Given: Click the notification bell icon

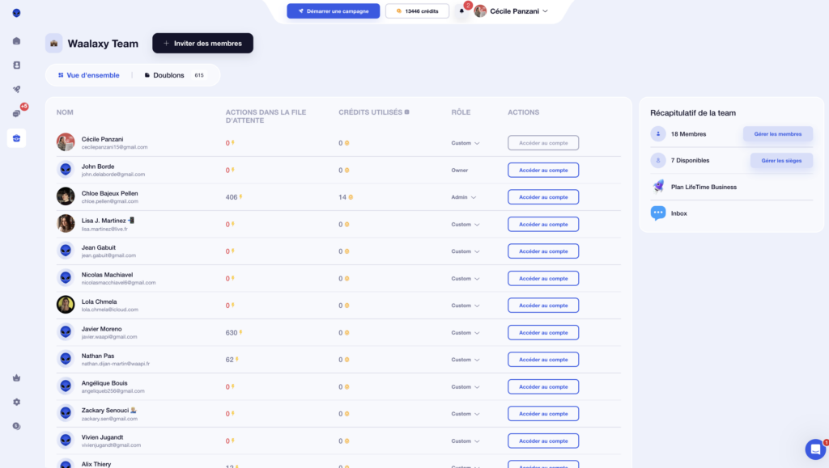Looking at the screenshot, I should tap(461, 11).
